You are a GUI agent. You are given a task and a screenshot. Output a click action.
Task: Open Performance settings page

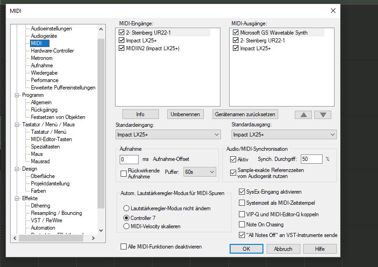(x=45, y=80)
